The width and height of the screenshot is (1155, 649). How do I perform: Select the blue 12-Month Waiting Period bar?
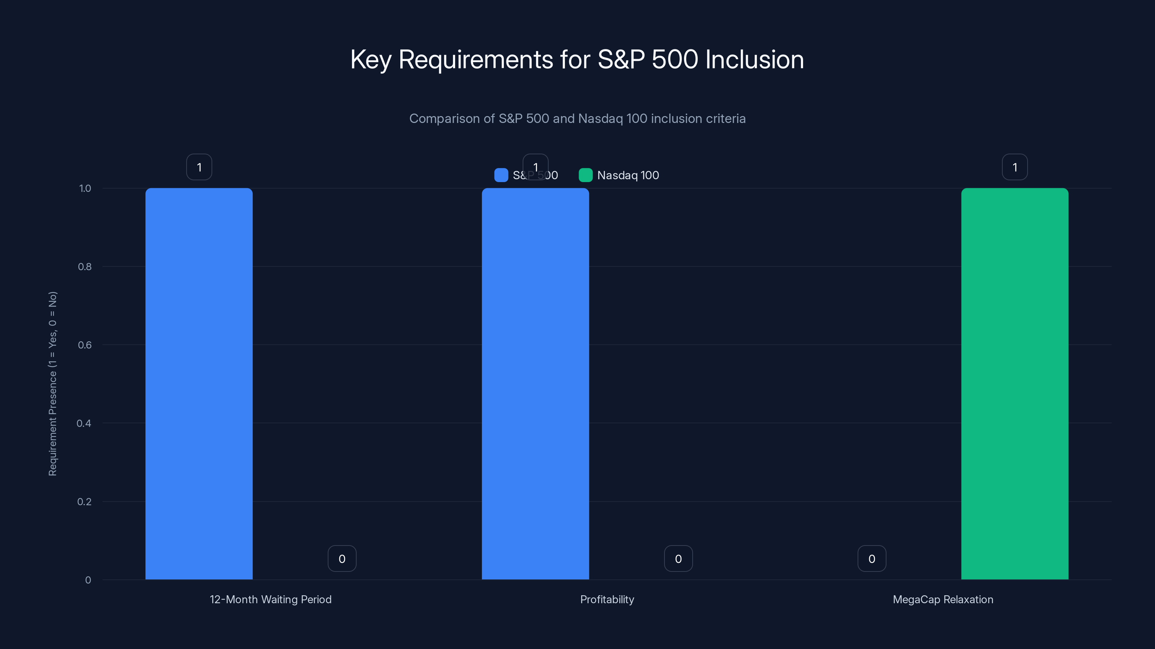point(199,384)
